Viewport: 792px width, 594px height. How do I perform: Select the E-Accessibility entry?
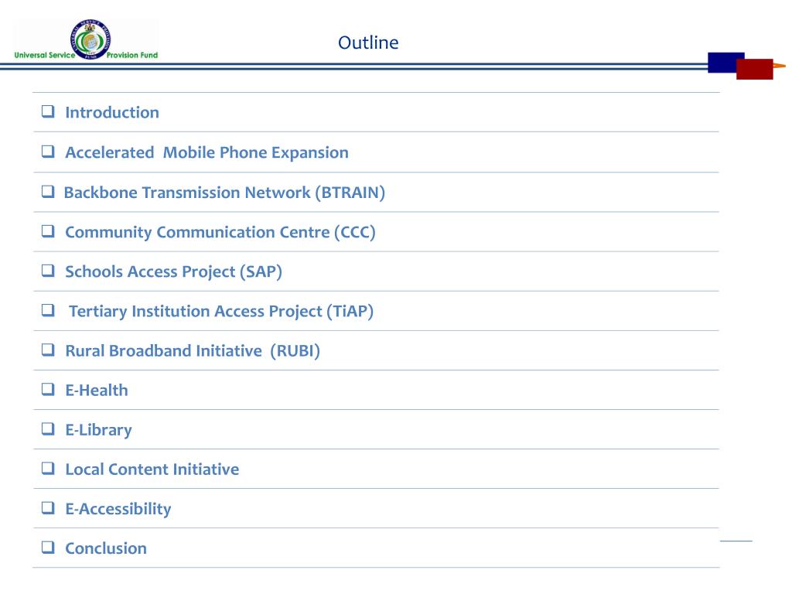coord(118,509)
